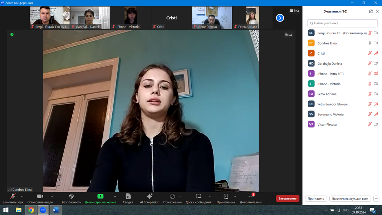Open the View (Вид) menu
This screenshot has height=215, width=382.
tap(294, 11)
